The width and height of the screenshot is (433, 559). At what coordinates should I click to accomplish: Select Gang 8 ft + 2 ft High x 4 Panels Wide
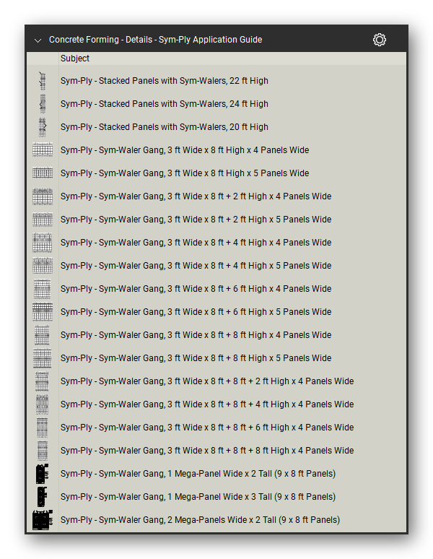196,196
